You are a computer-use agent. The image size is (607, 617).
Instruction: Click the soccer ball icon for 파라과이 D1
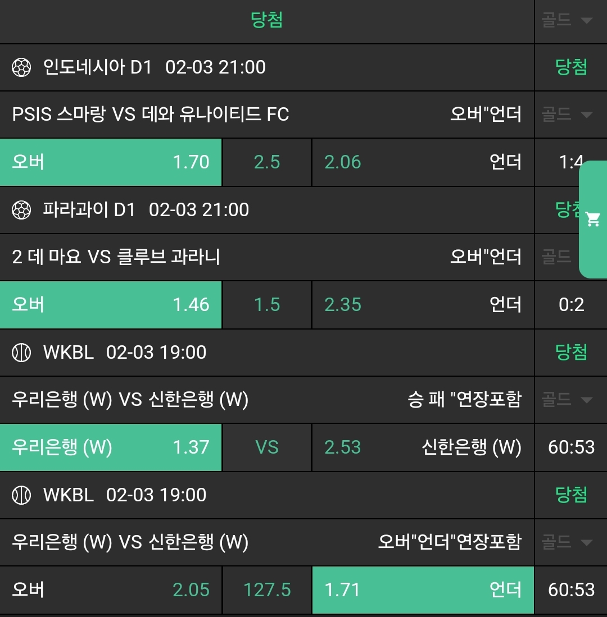(21, 211)
